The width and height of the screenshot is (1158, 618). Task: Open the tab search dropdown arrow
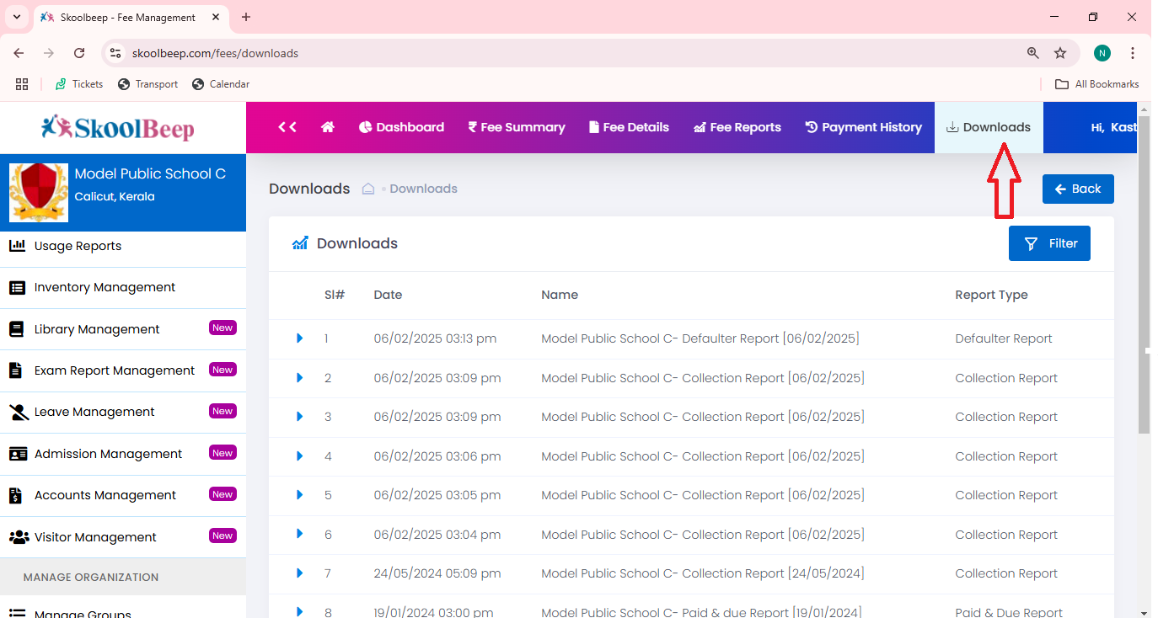pyautogui.click(x=16, y=17)
